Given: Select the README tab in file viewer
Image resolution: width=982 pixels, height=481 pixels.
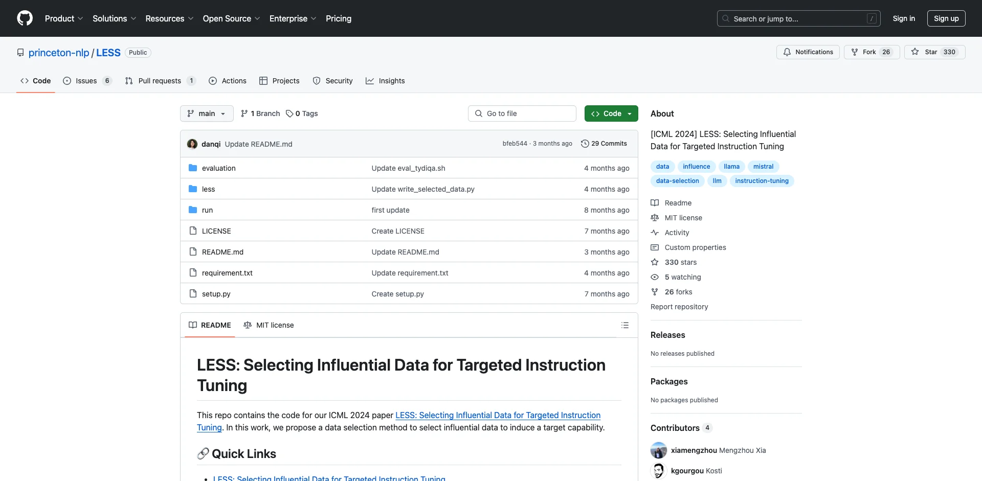Looking at the screenshot, I should click(x=210, y=325).
